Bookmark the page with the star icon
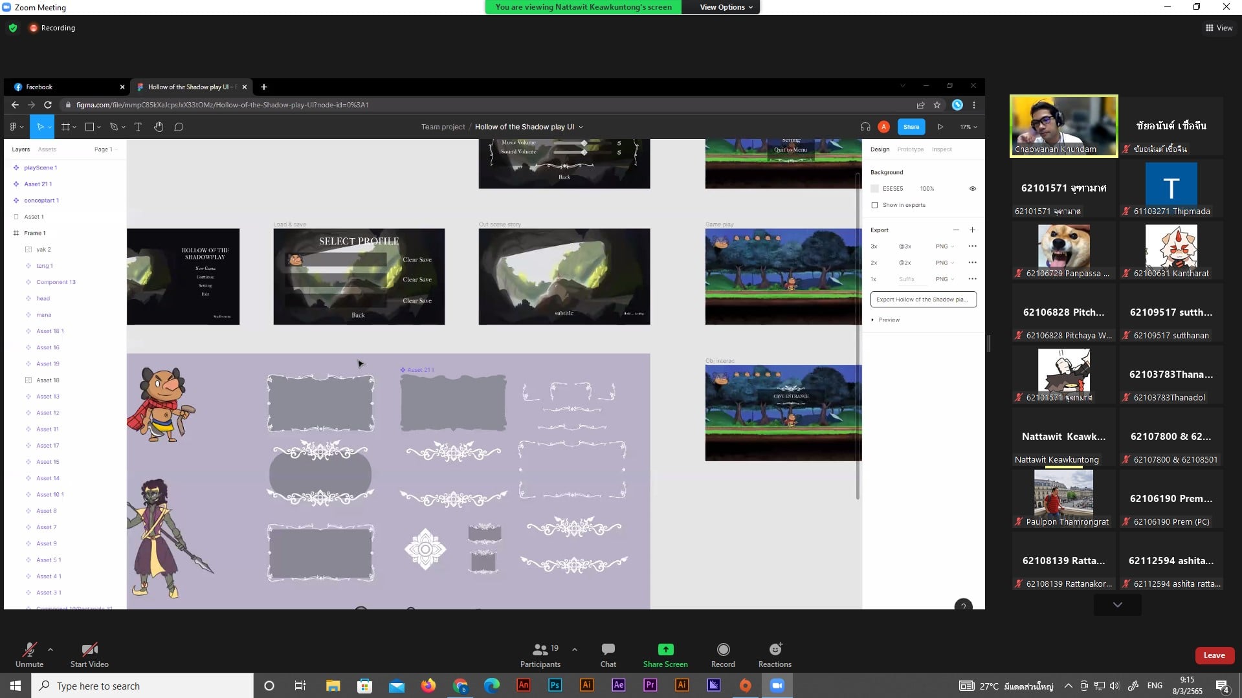 tap(937, 105)
